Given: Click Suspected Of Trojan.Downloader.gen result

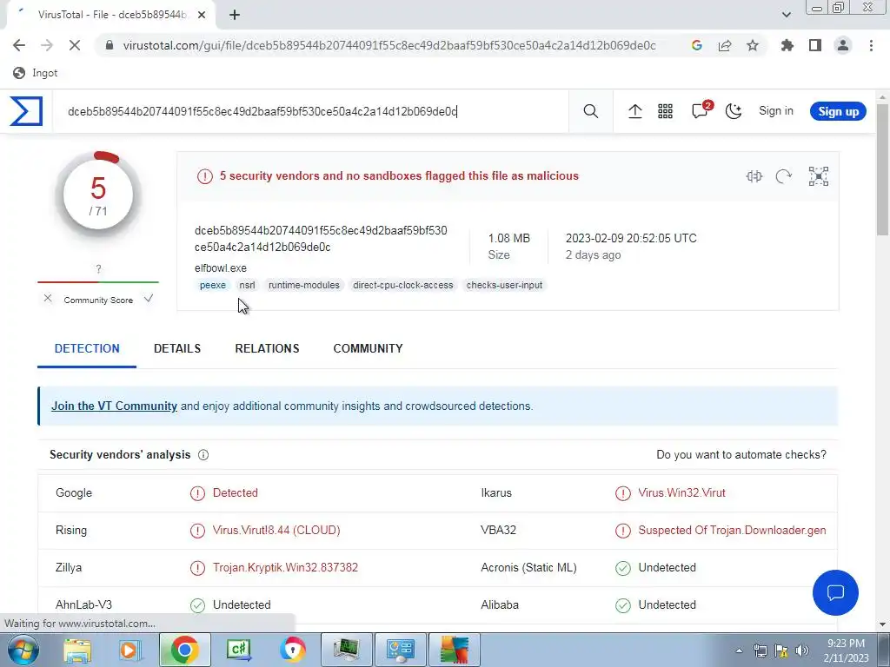Looking at the screenshot, I should pos(732,531).
